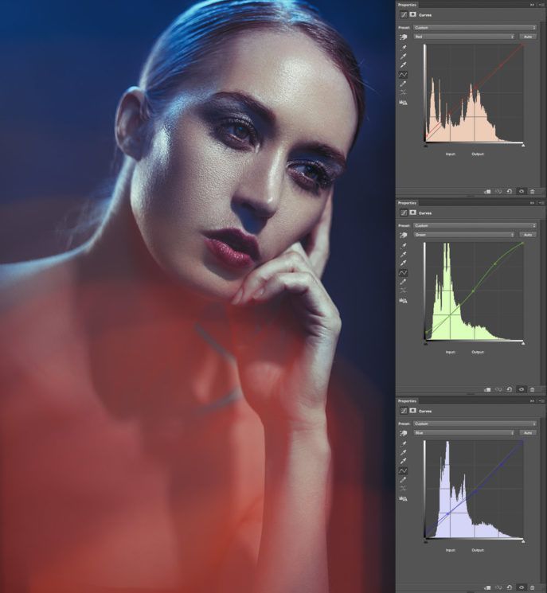Open the channel dropdown showing Green
This screenshot has width=547, height=593.
point(464,235)
